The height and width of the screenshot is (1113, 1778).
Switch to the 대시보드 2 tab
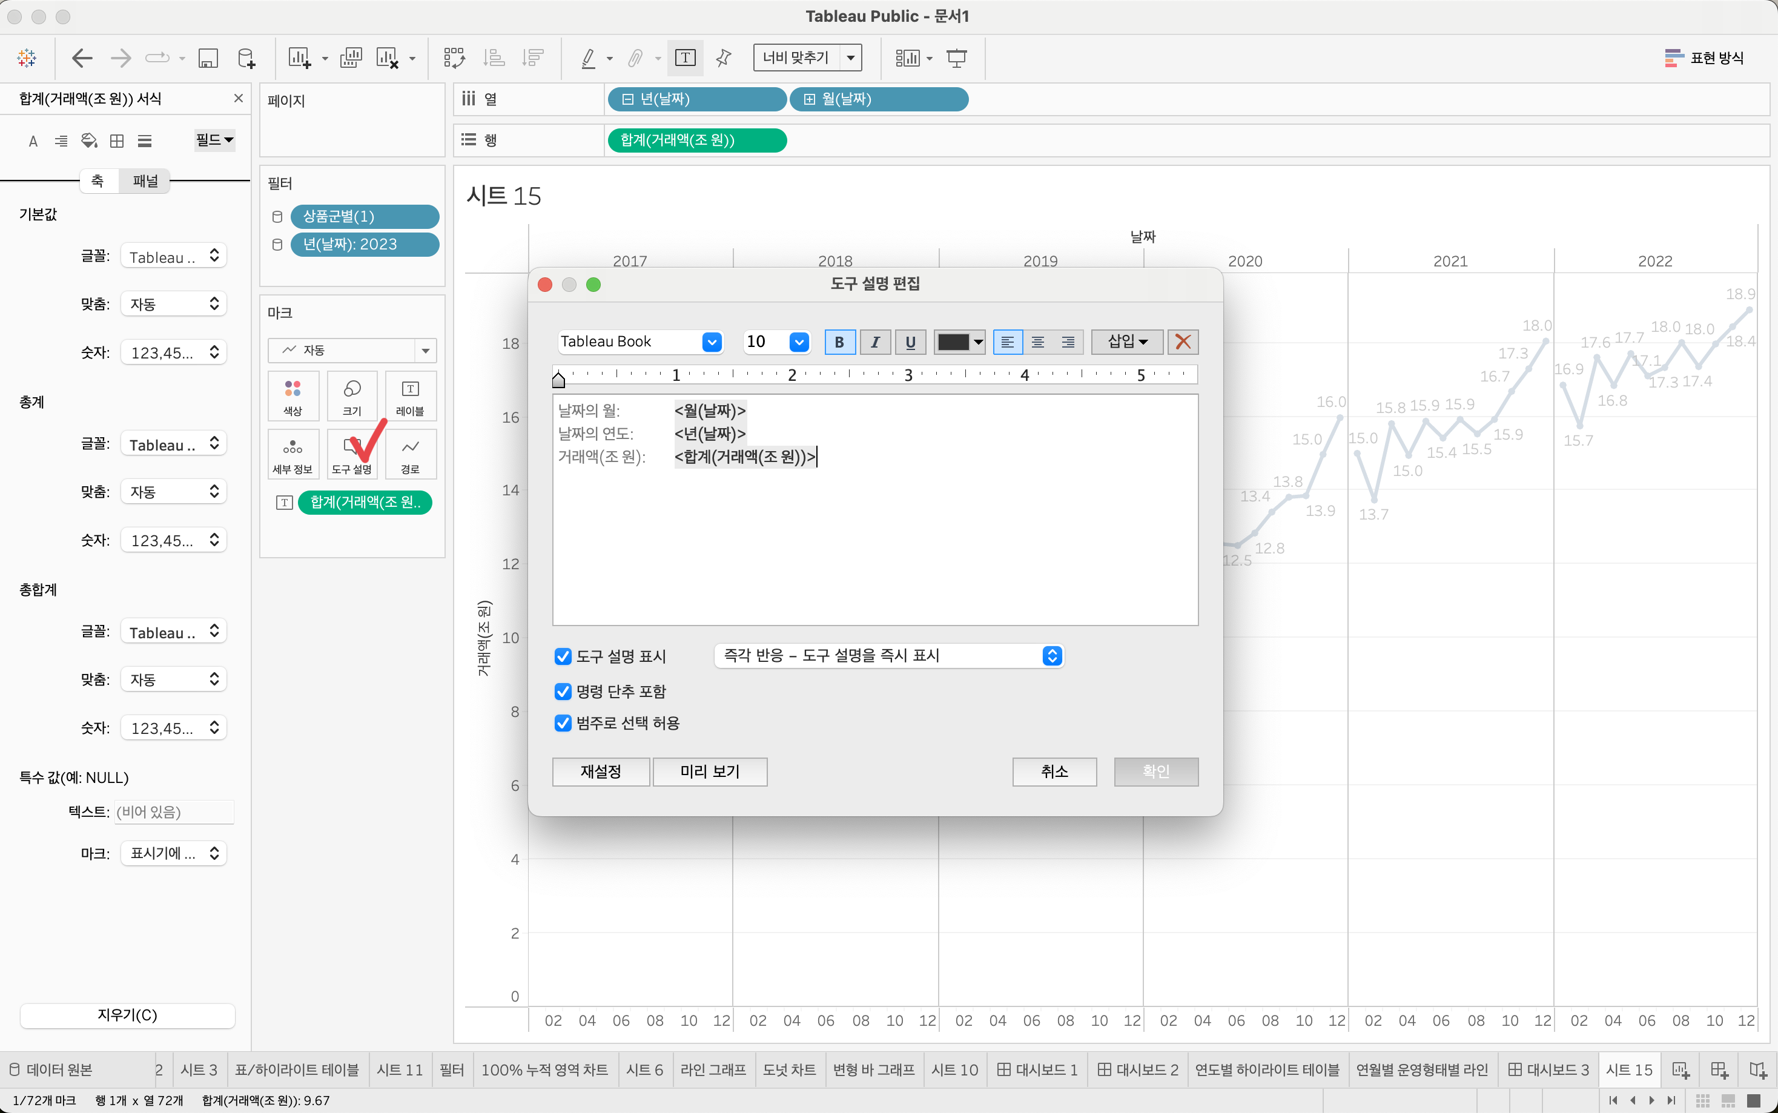[x=1137, y=1069]
